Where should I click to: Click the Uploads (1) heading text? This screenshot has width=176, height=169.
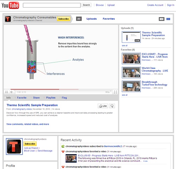point(127,28)
